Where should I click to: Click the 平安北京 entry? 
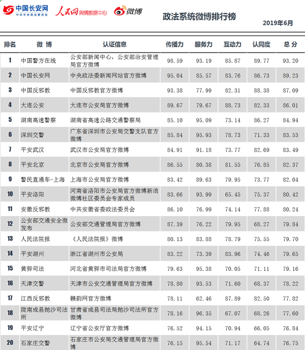click(32, 164)
